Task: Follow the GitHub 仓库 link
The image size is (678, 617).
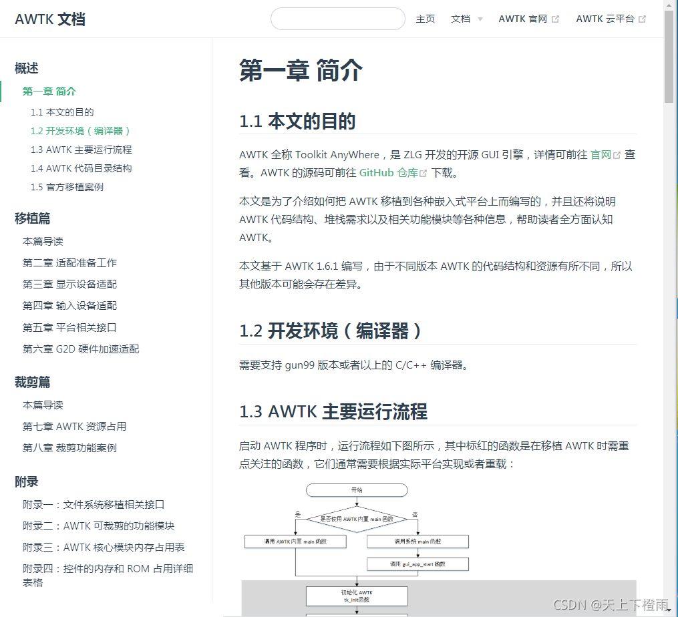Action: click(388, 173)
